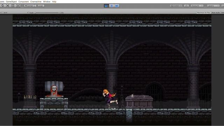
Task: Open the Cinemachine menu
Action: tap(36, 1)
